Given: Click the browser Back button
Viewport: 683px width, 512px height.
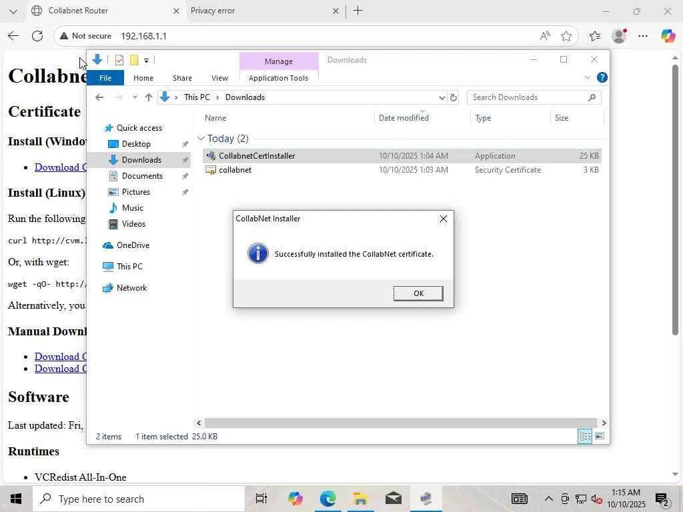Looking at the screenshot, I should 13,36.
